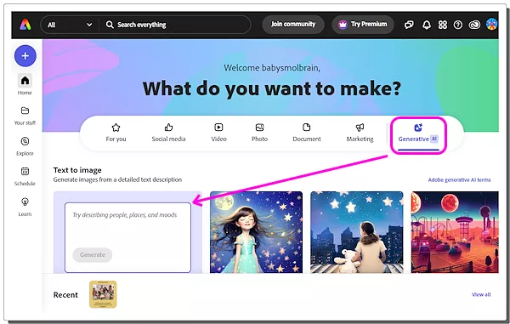This screenshot has height=324, width=510.
Task: Open the Creative Cloud icon
Action: coord(474,25)
